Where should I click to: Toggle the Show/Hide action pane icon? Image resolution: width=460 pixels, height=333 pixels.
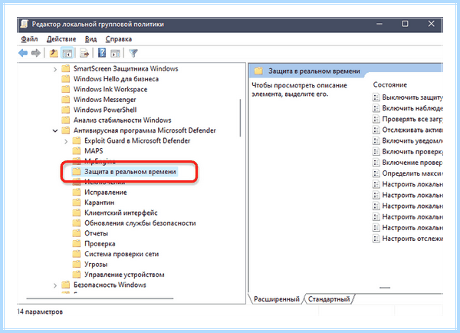(115, 53)
